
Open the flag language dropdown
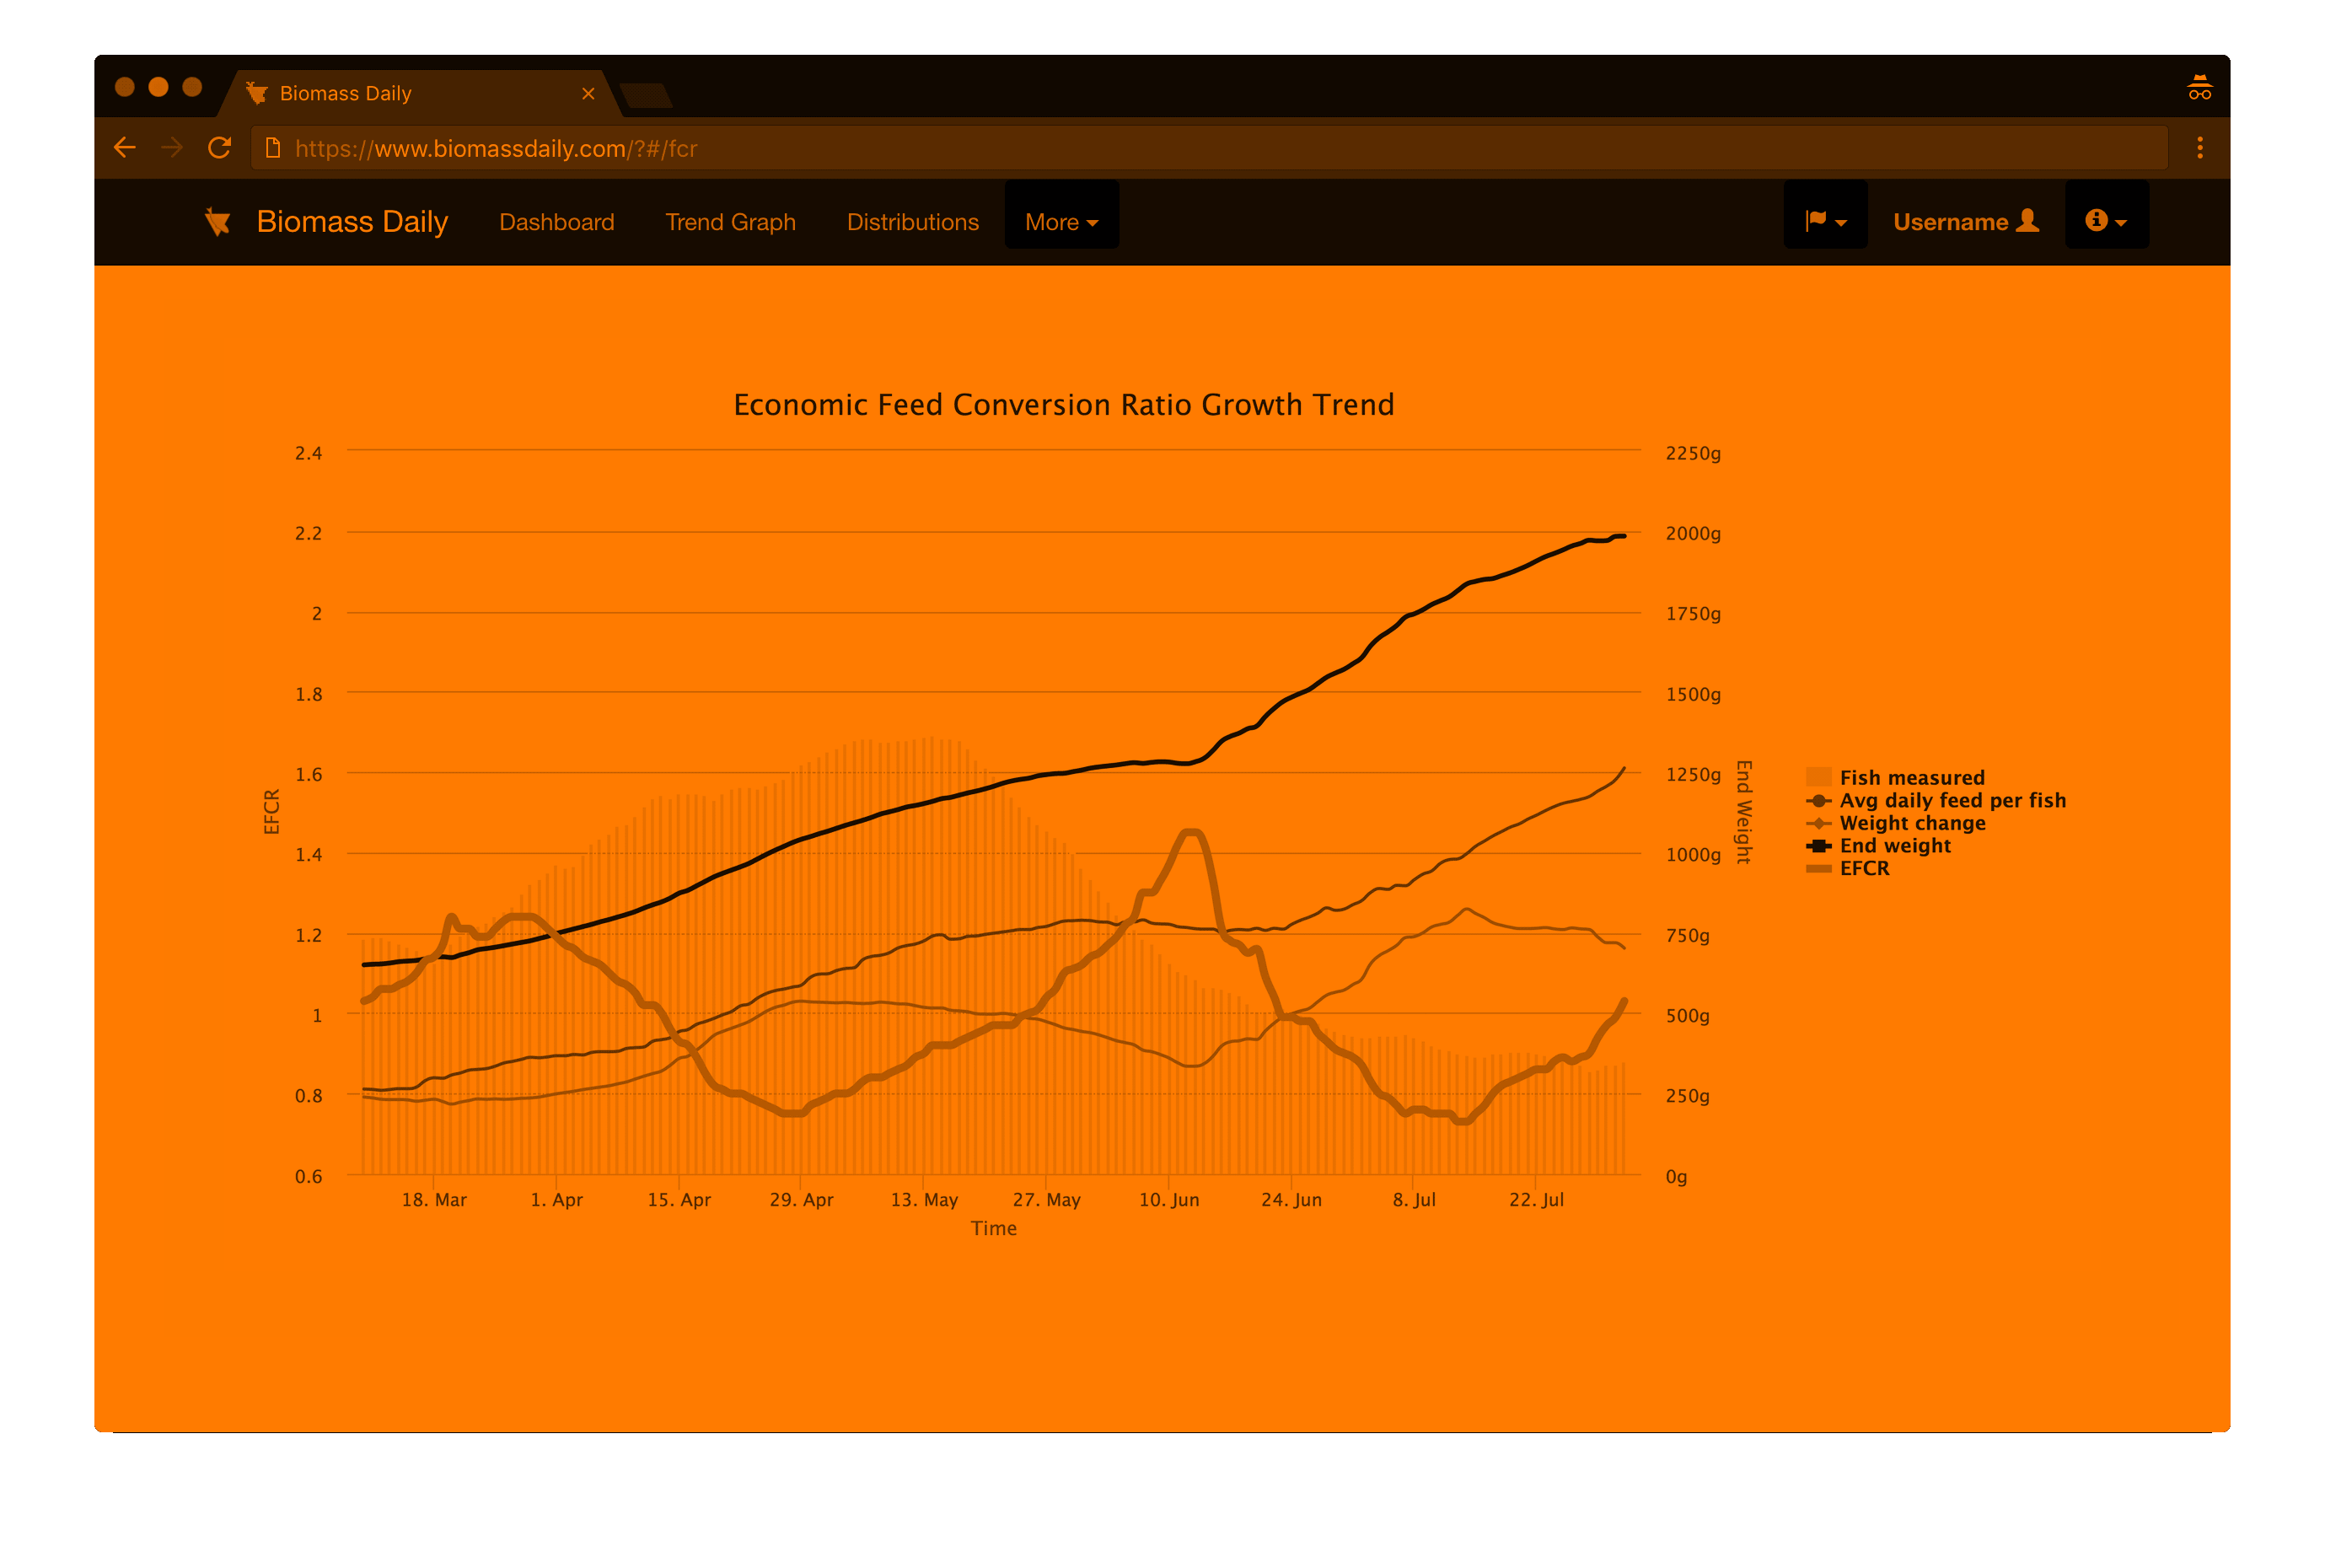1825,215
